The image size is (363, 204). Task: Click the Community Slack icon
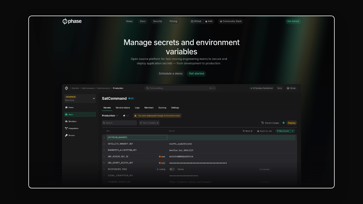click(221, 21)
